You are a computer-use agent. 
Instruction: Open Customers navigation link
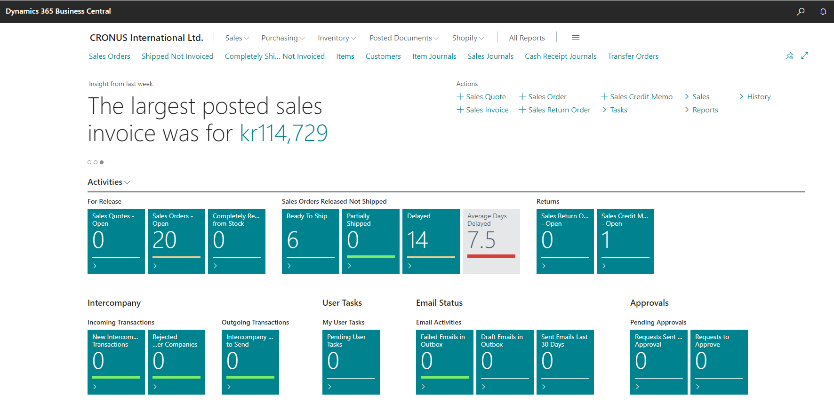[x=383, y=56]
